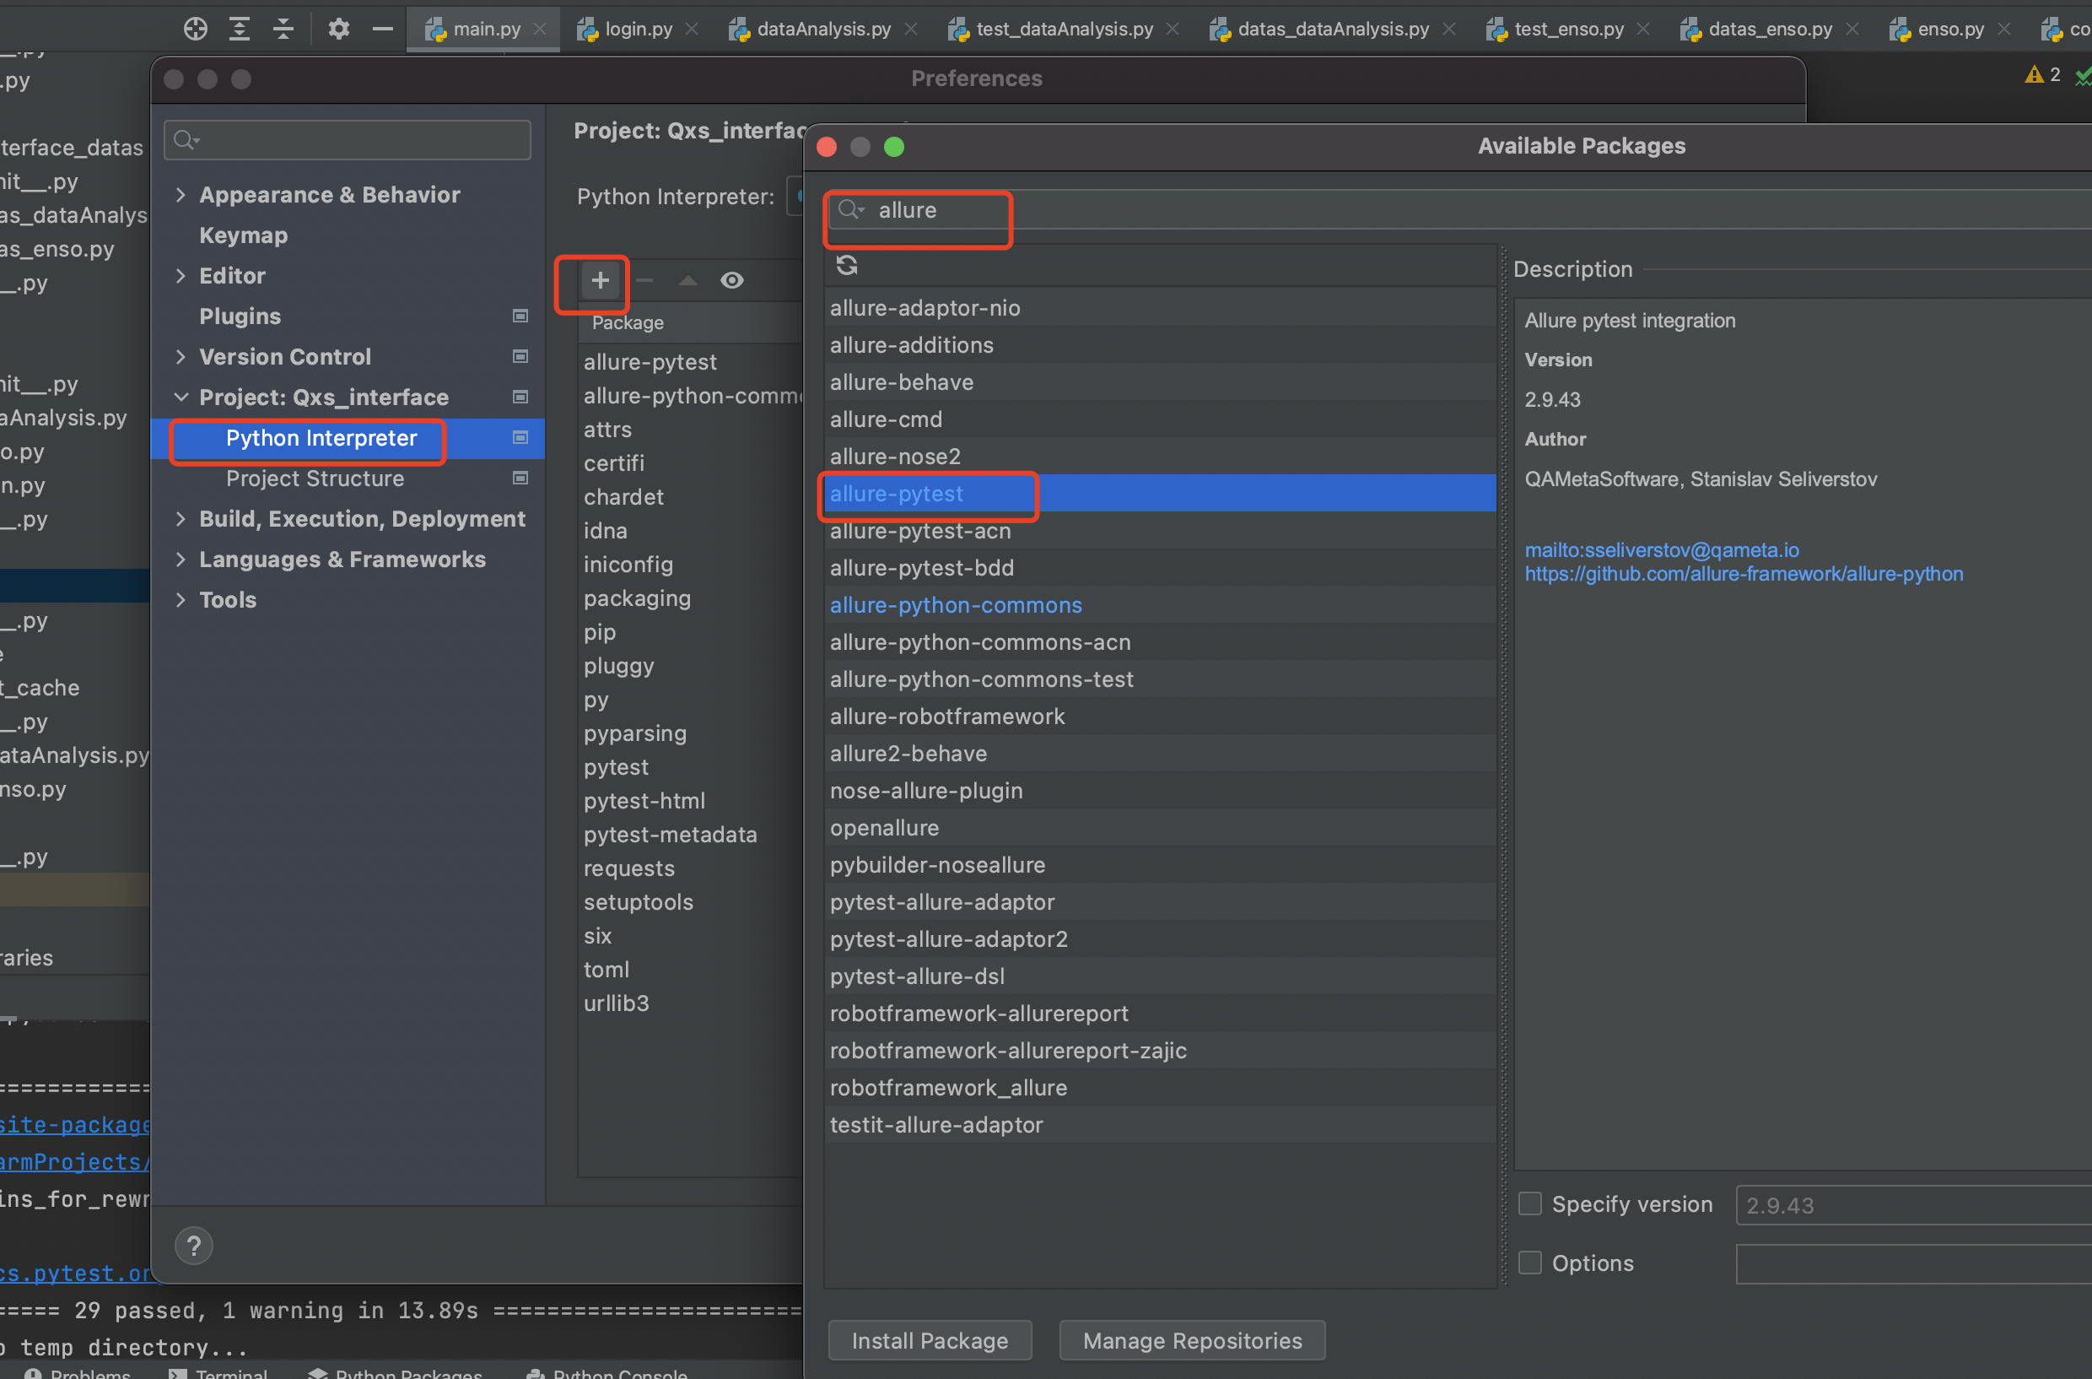2092x1379 pixels.
Task: Open the allure-python GitHub link
Action: 1743,573
